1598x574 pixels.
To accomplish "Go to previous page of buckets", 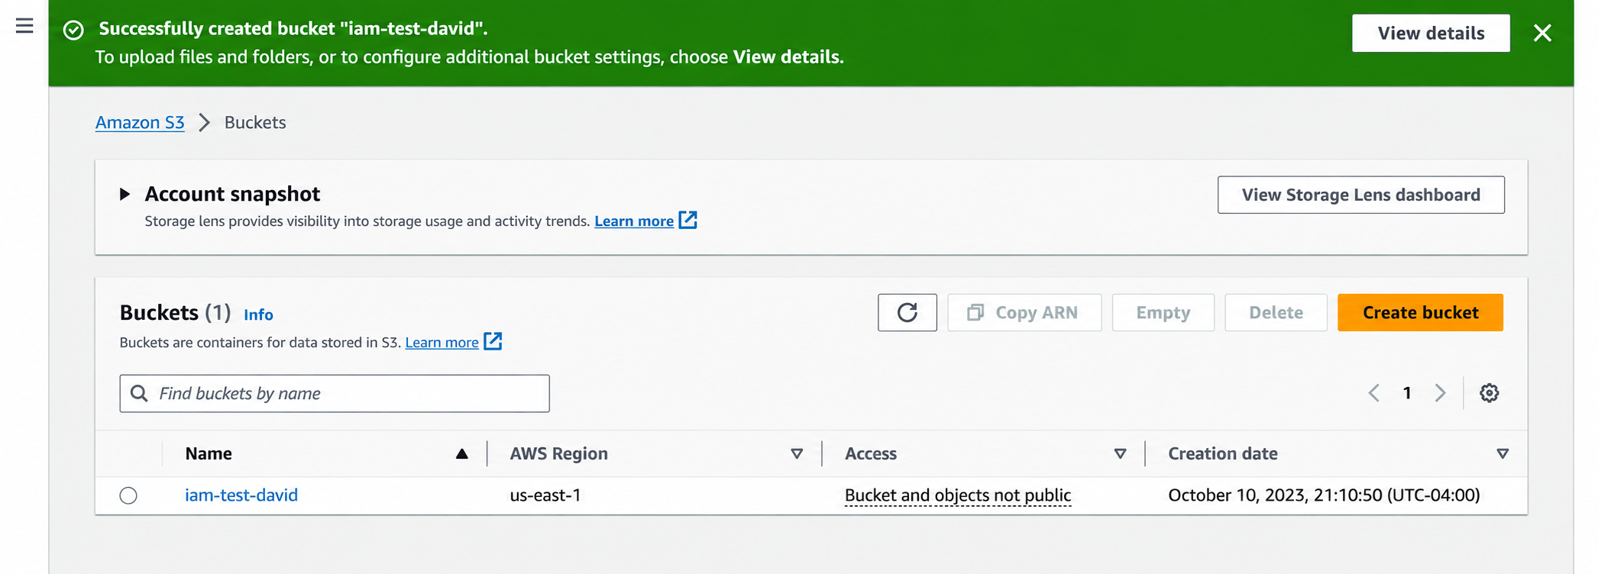I will point(1373,393).
